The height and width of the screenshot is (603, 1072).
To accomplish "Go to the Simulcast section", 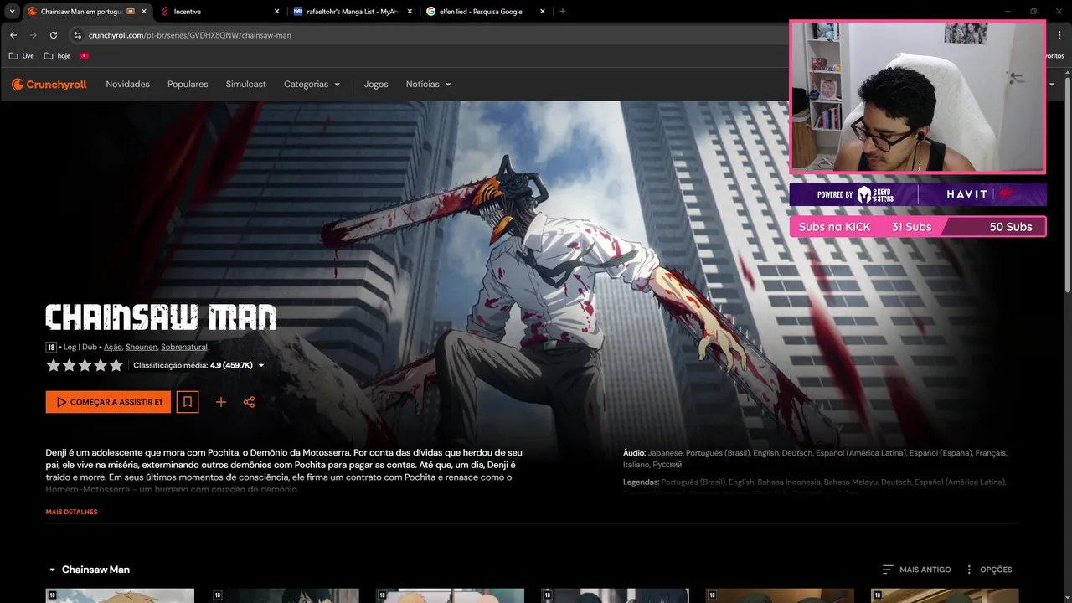I will [245, 85].
